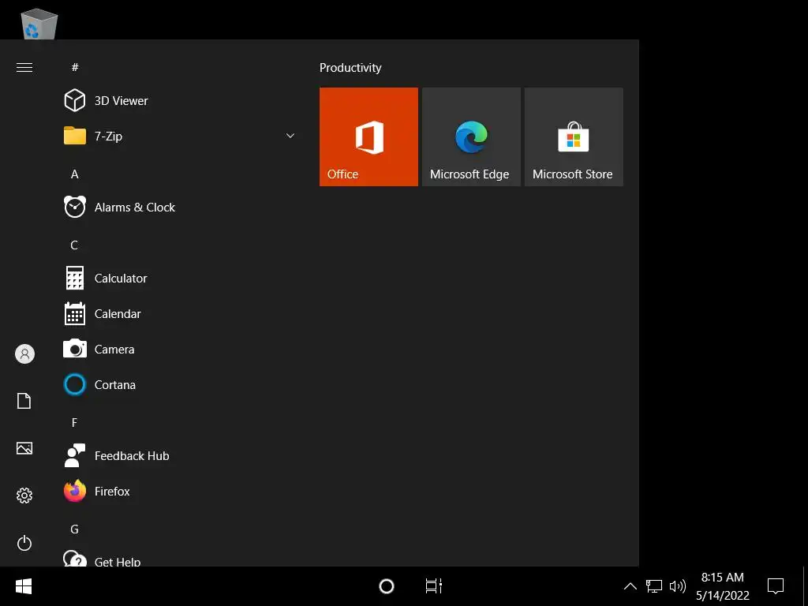Click Show Desktop sliver at taskbar end

pos(805,586)
